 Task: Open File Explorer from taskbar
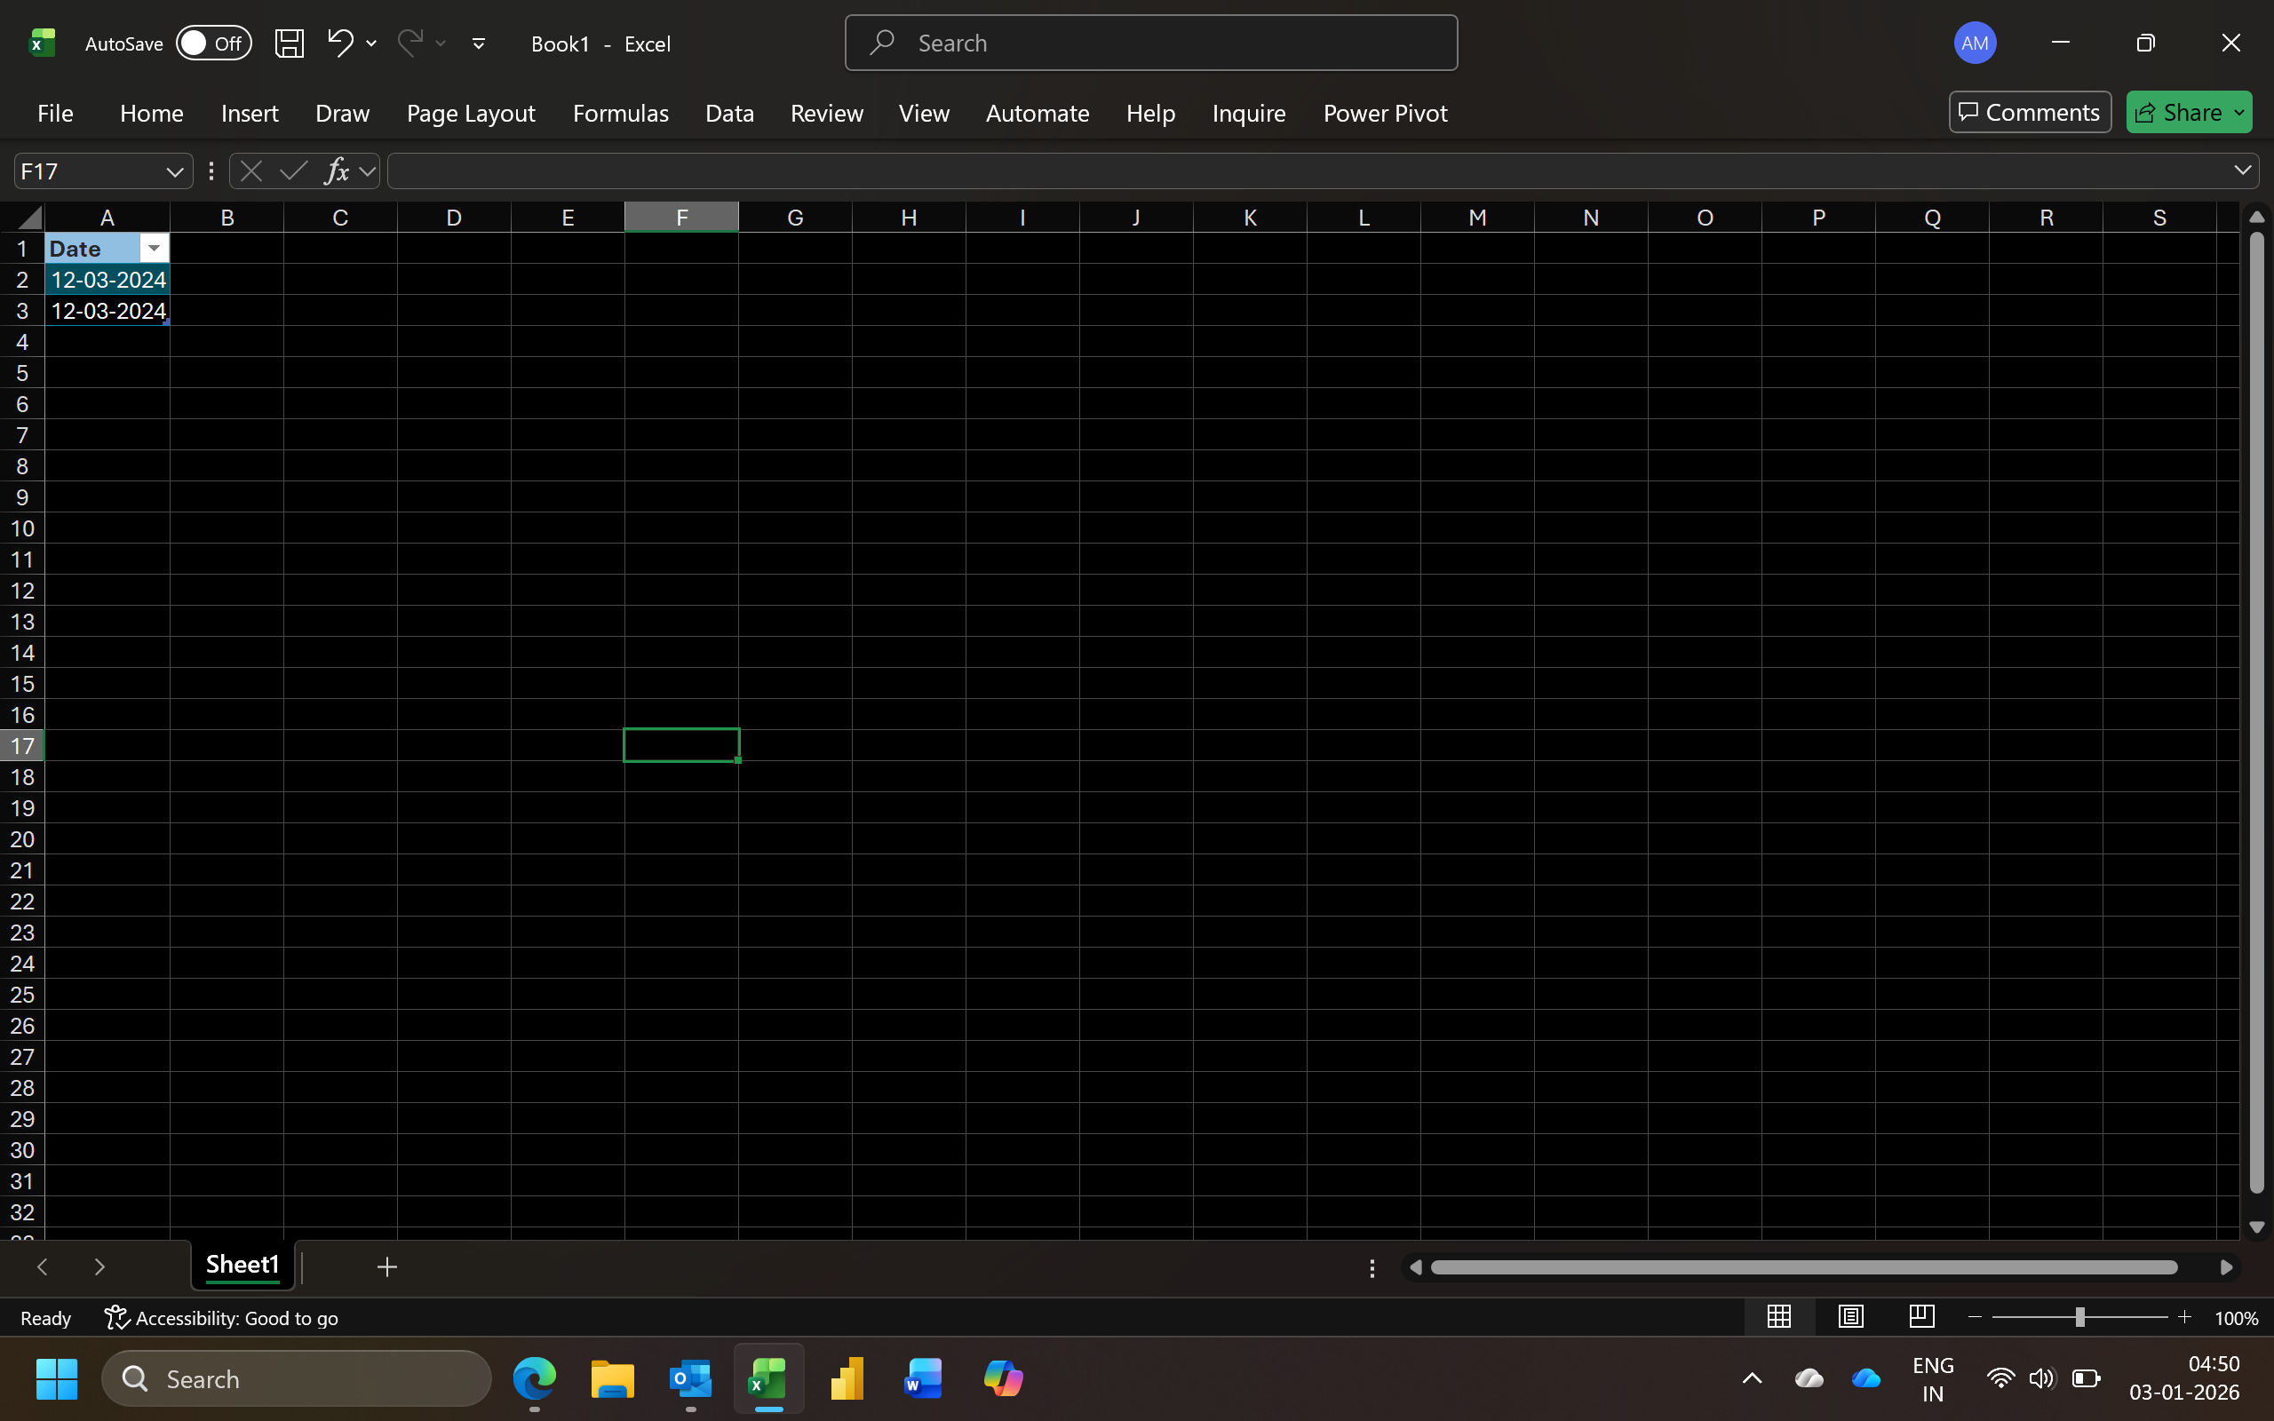(612, 1378)
